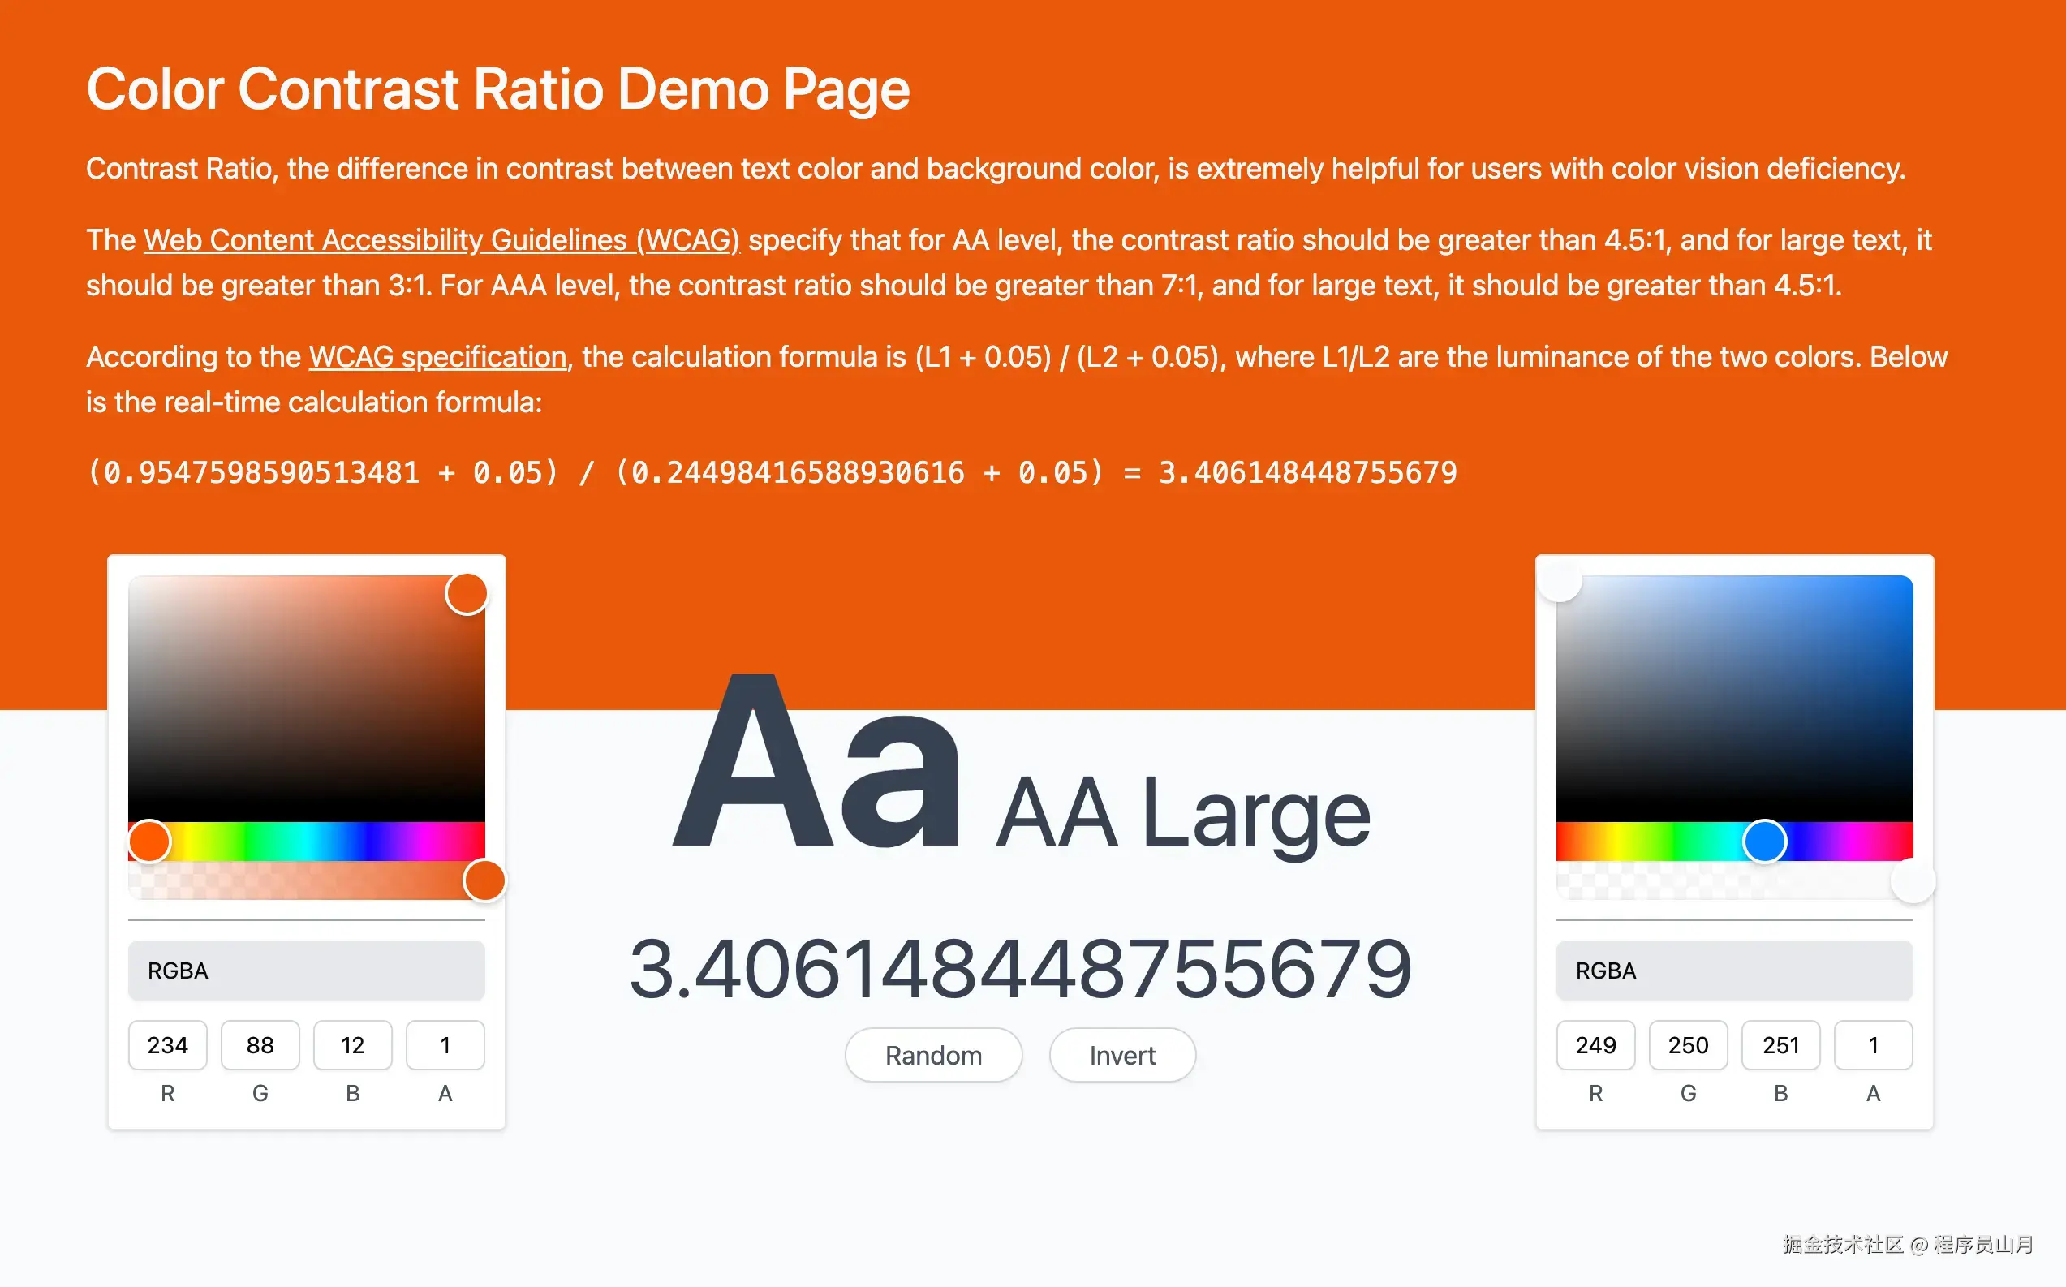
Task: Click the orange saturation handle in left color area
Action: [467, 593]
